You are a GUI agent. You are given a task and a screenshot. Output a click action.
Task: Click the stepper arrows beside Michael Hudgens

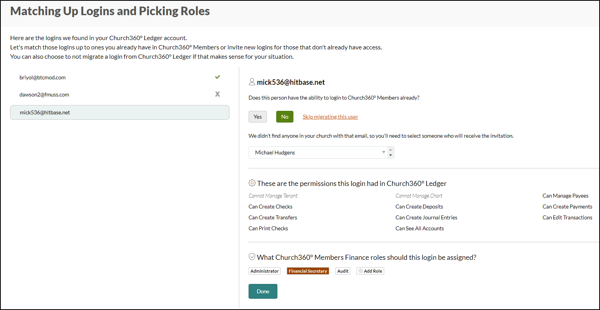(390, 152)
